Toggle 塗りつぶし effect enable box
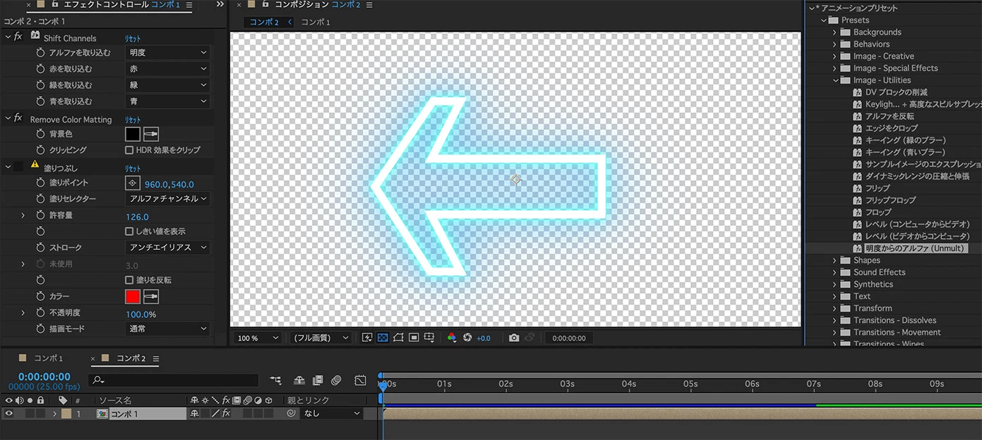982x440 pixels. pyautogui.click(x=18, y=167)
